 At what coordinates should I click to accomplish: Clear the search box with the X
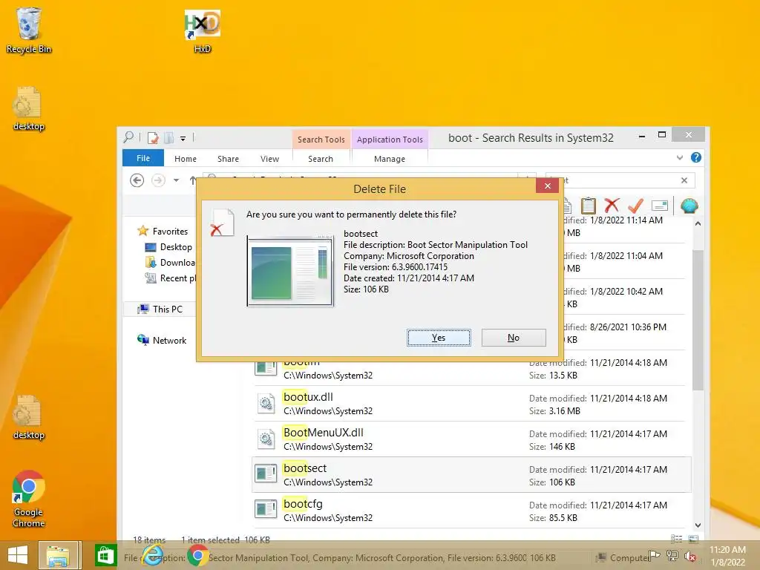(684, 180)
